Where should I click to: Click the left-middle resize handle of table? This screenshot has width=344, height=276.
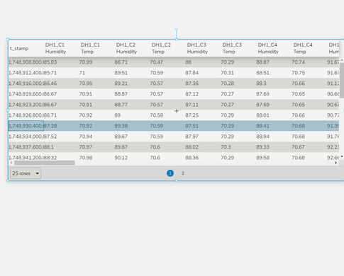[x=8, y=110]
